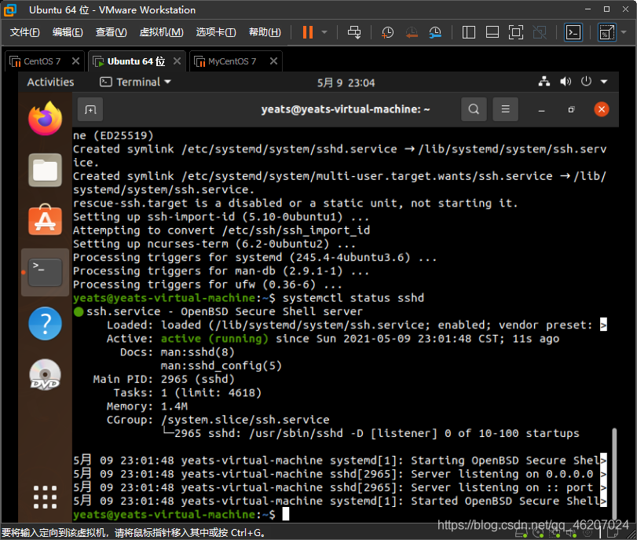Expand the system menu arrow
This screenshot has width=637, height=540.
click(604, 82)
